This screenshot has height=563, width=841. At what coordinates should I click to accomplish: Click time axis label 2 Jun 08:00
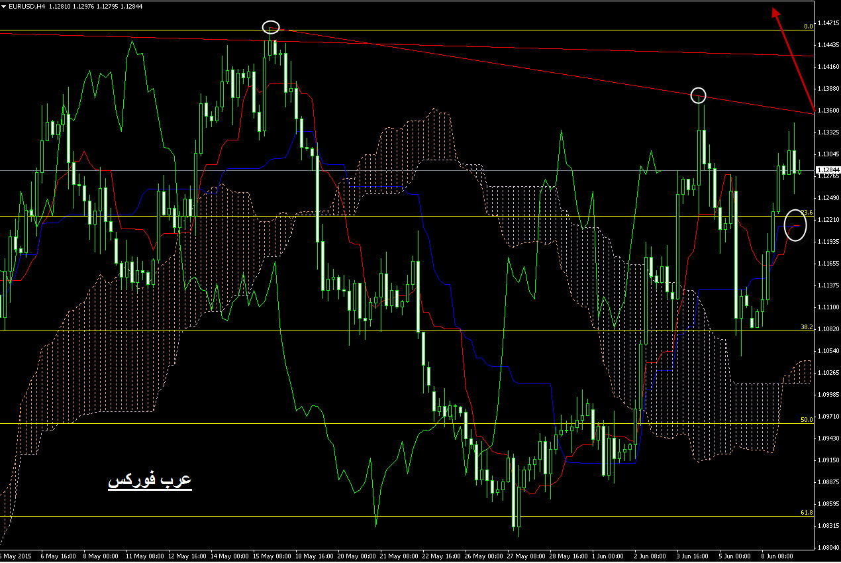(652, 556)
